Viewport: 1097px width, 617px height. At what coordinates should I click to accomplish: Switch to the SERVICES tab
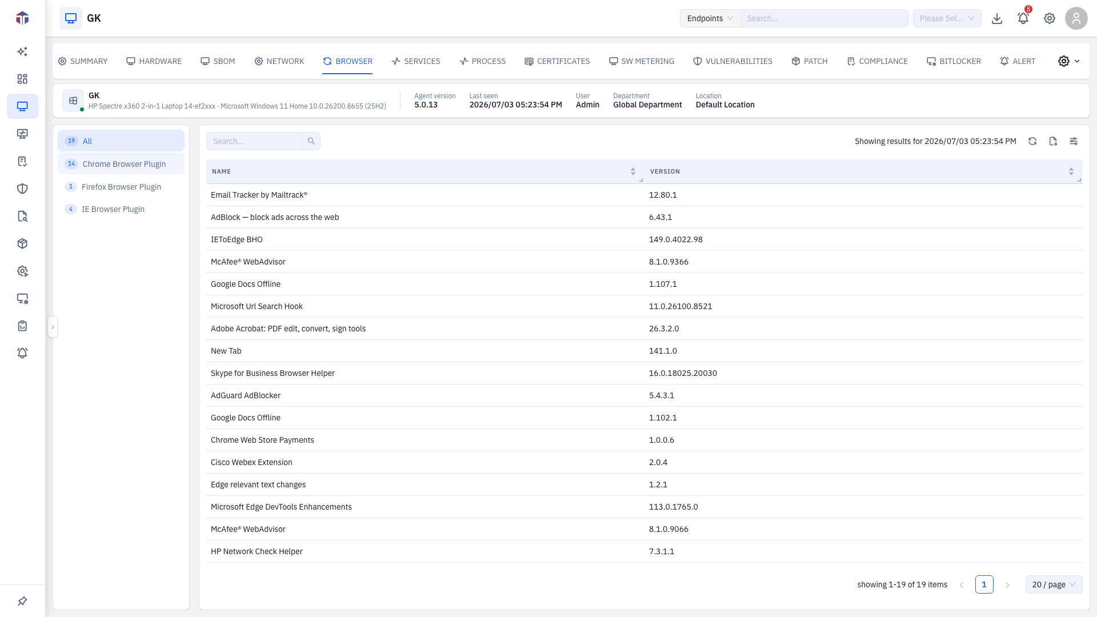tap(415, 61)
